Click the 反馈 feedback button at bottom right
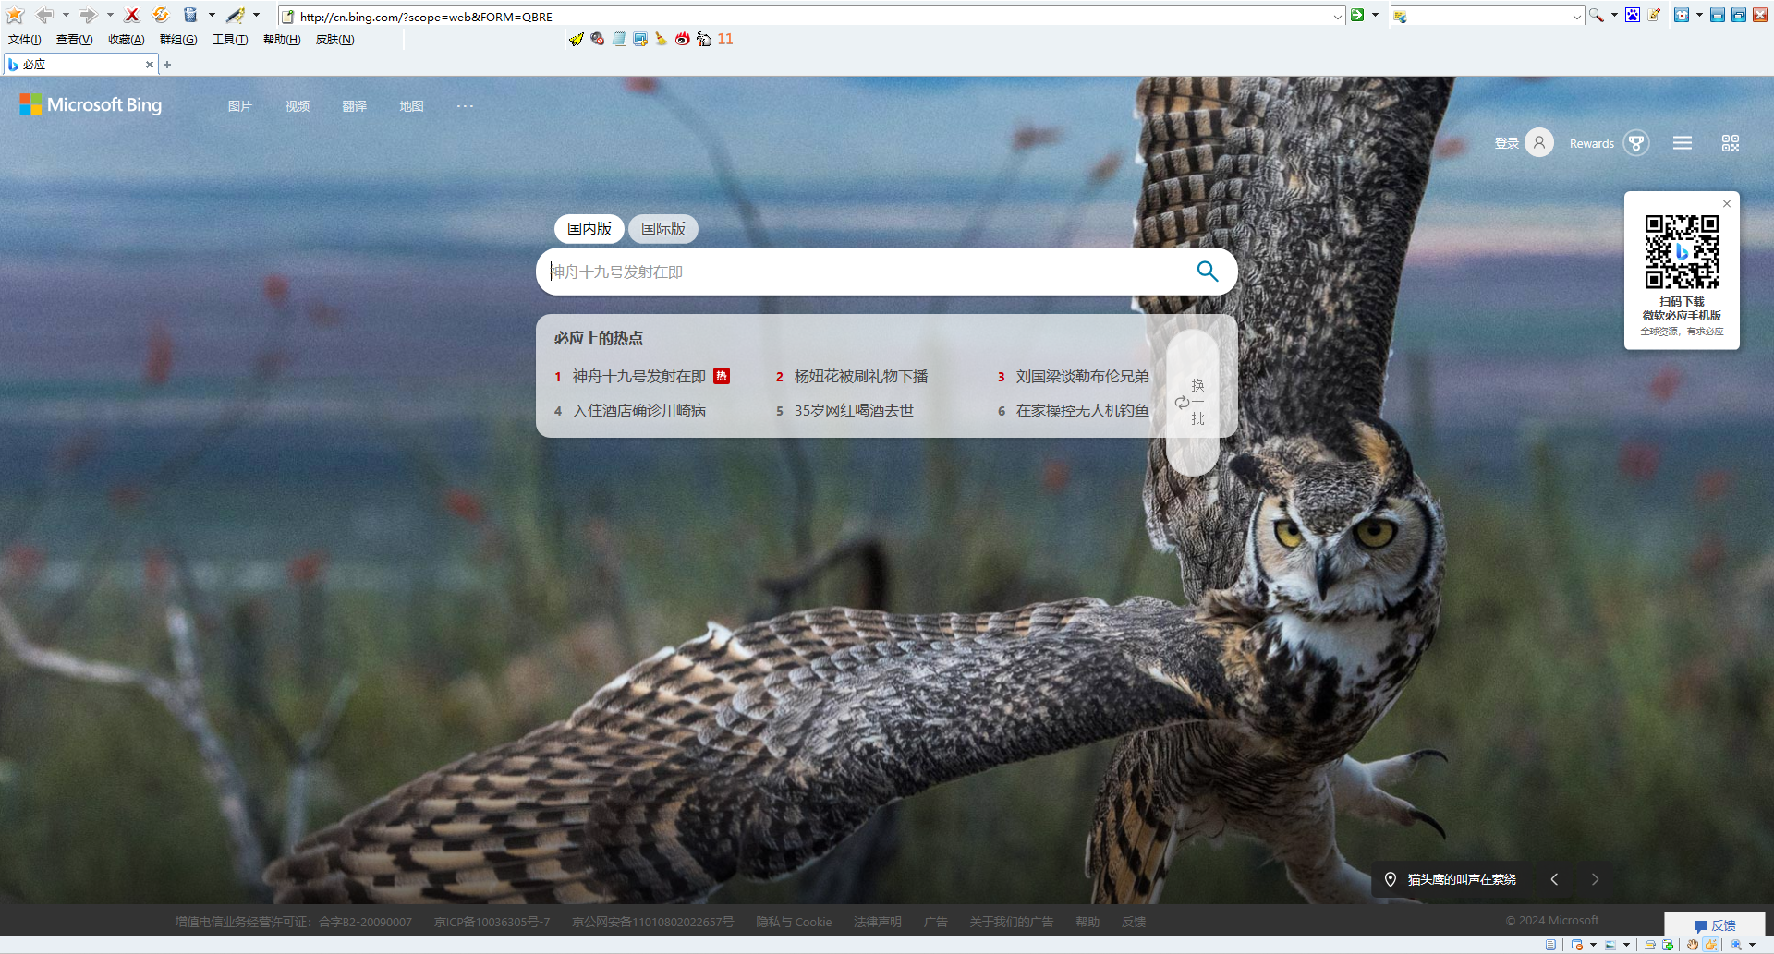The width and height of the screenshot is (1774, 954). click(x=1715, y=924)
